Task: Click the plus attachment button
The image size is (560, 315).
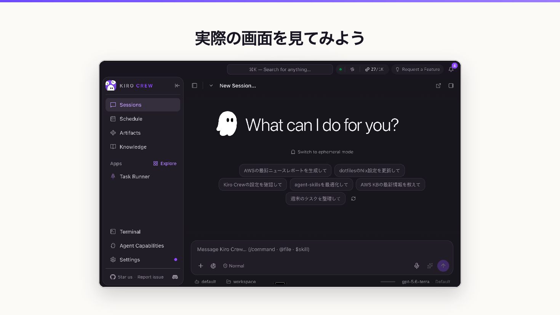Action: point(201,266)
